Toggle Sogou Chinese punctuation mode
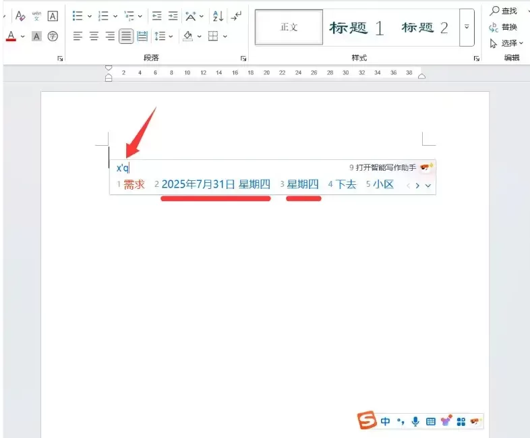The image size is (530, 438). [401, 421]
